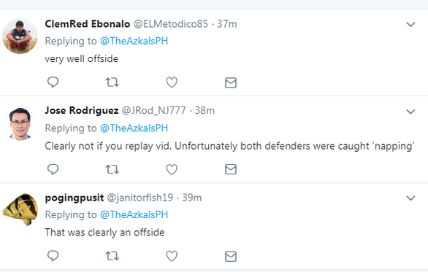Like Jose Rodriguez's tweet
428x272 pixels.
point(172,169)
